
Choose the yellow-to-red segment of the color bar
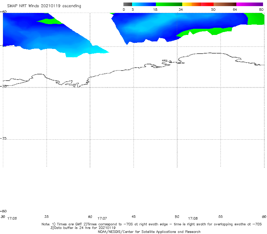[198, 4]
